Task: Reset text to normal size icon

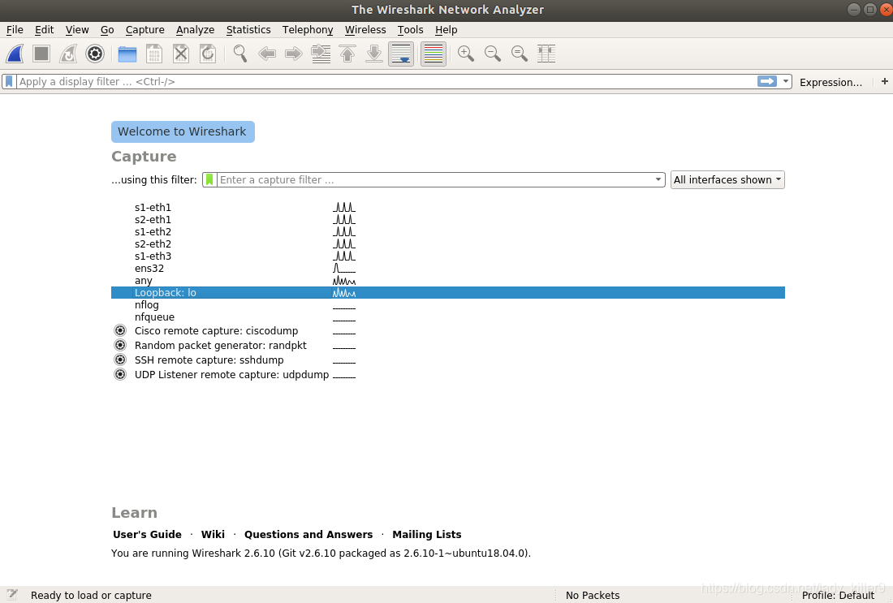Action: [520, 54]
